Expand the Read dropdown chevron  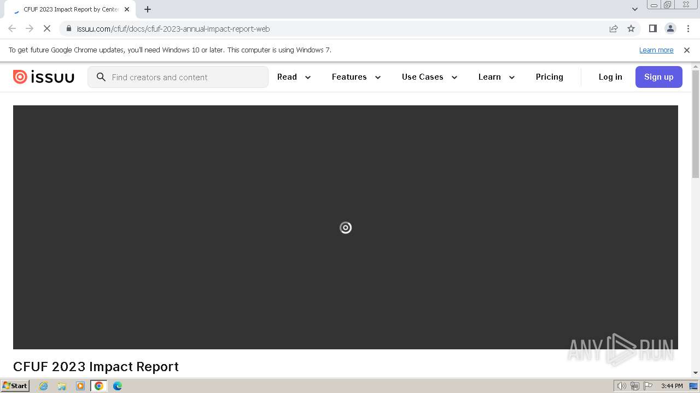[308, 78]
